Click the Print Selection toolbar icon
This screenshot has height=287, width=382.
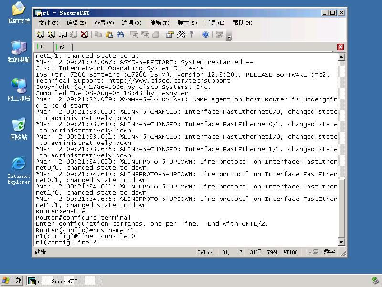(145, 34)
